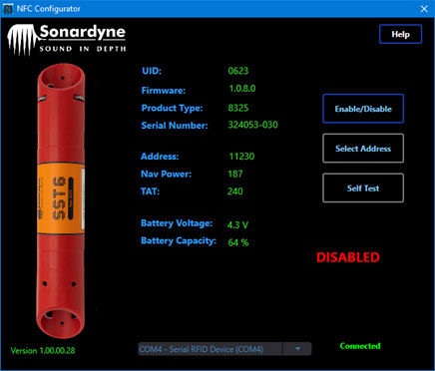Open the Select Address button

363,149
